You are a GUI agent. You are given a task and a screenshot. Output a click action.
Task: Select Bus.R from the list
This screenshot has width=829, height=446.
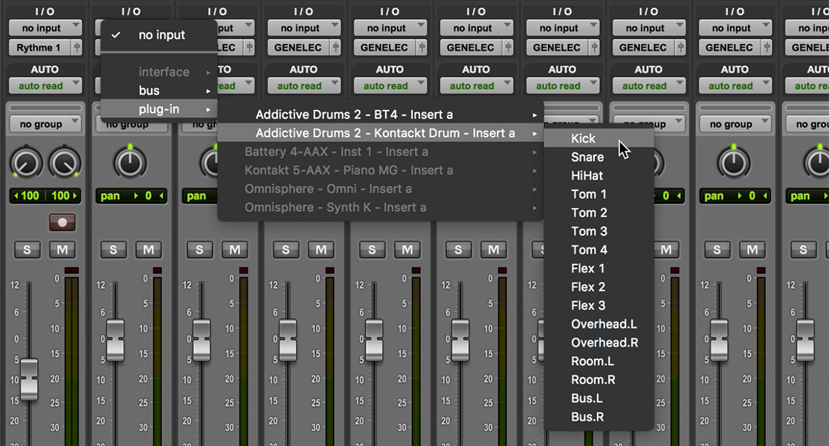(599, 416)
